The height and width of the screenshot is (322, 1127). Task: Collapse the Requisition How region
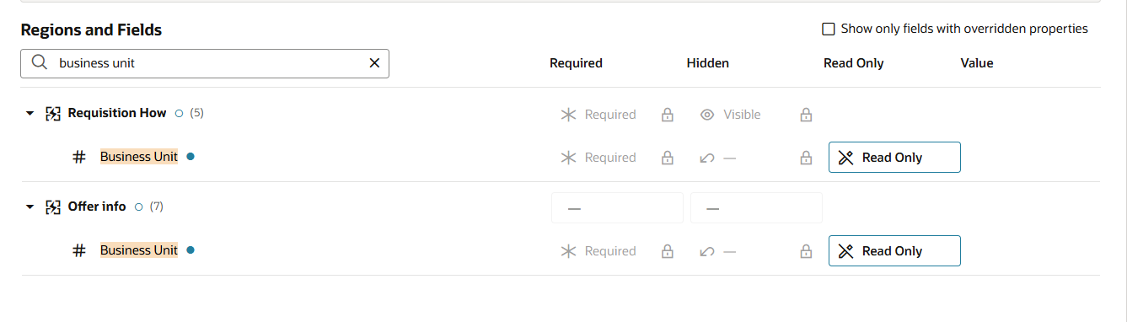[x=30, y=114]
